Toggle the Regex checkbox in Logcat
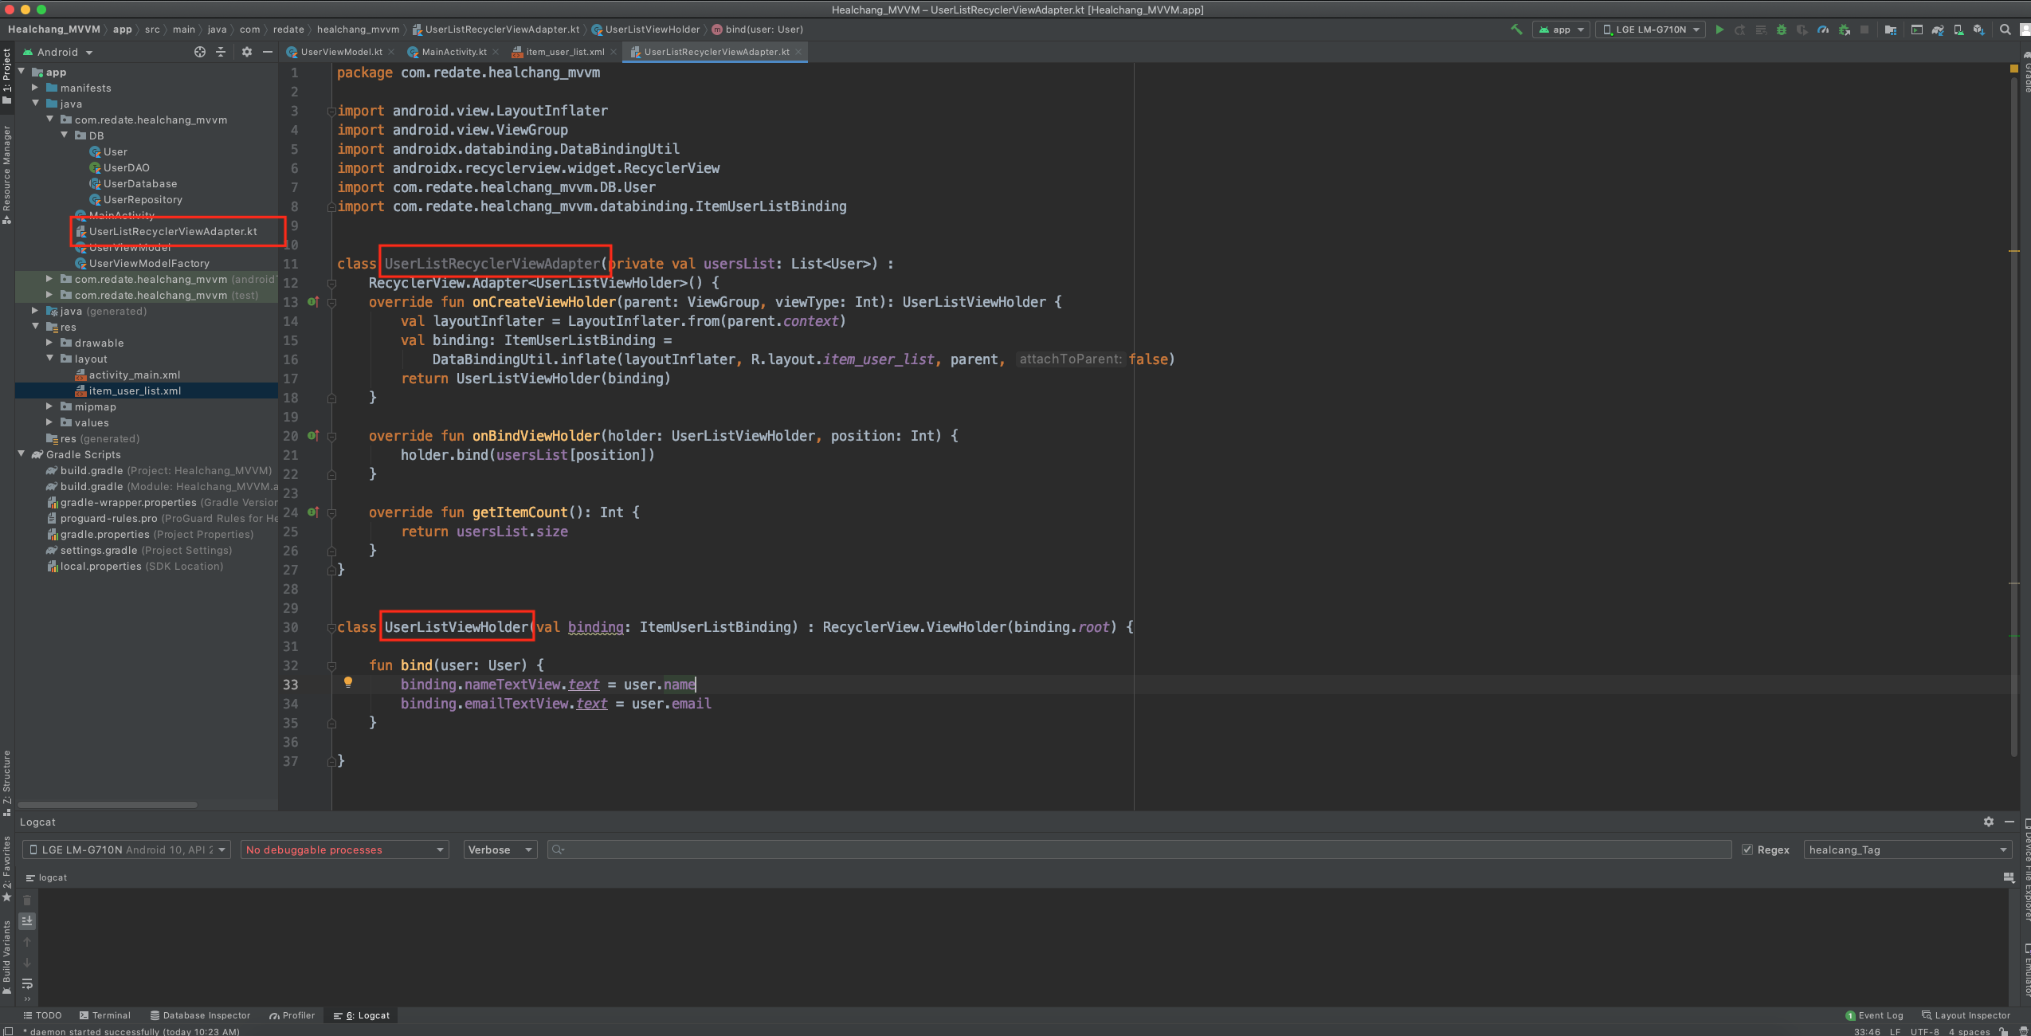The width and height of the screenshot is (2031, 1036). (1747, 850)
